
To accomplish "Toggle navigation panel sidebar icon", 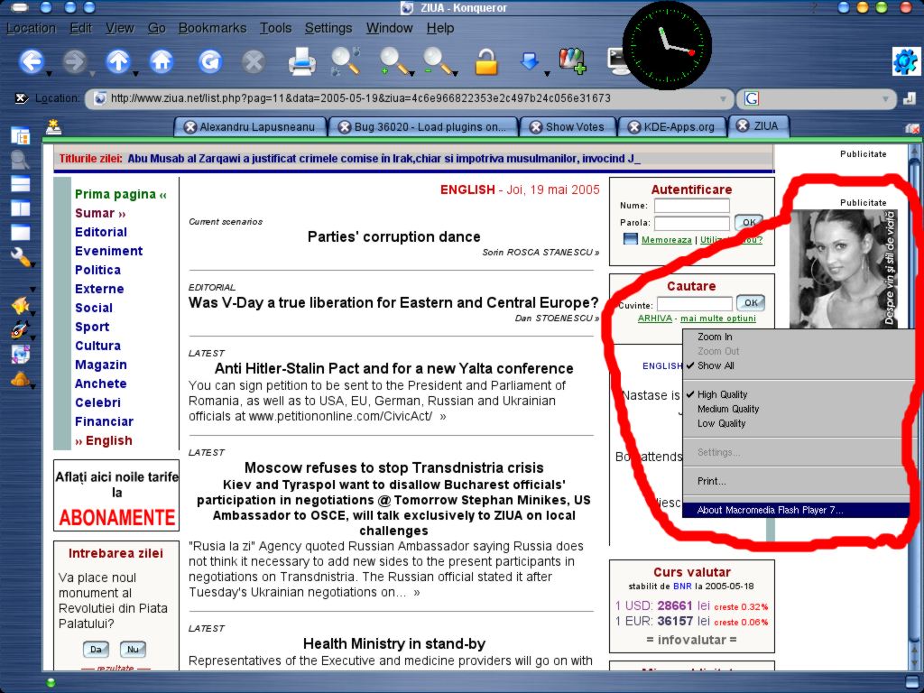I will pos(20,137).
